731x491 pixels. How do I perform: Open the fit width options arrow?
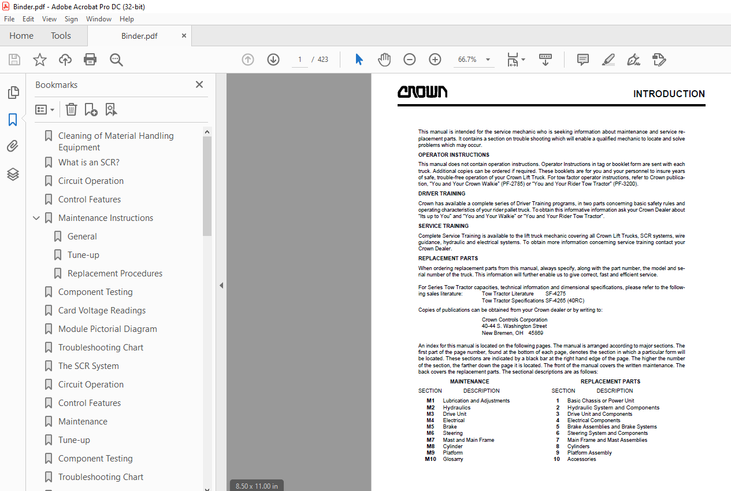[x=523, y=60]
